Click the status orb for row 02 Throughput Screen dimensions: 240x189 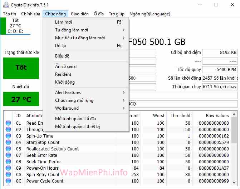point(8,129)
